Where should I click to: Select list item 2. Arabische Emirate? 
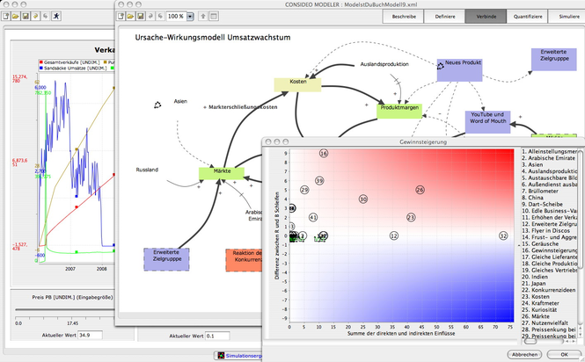549,158
